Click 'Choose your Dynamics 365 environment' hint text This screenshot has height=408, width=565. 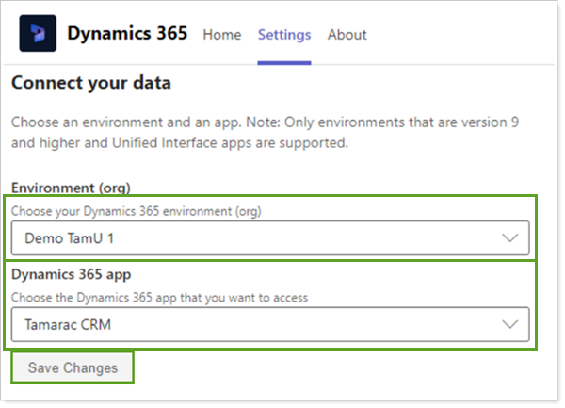[136, 210]
